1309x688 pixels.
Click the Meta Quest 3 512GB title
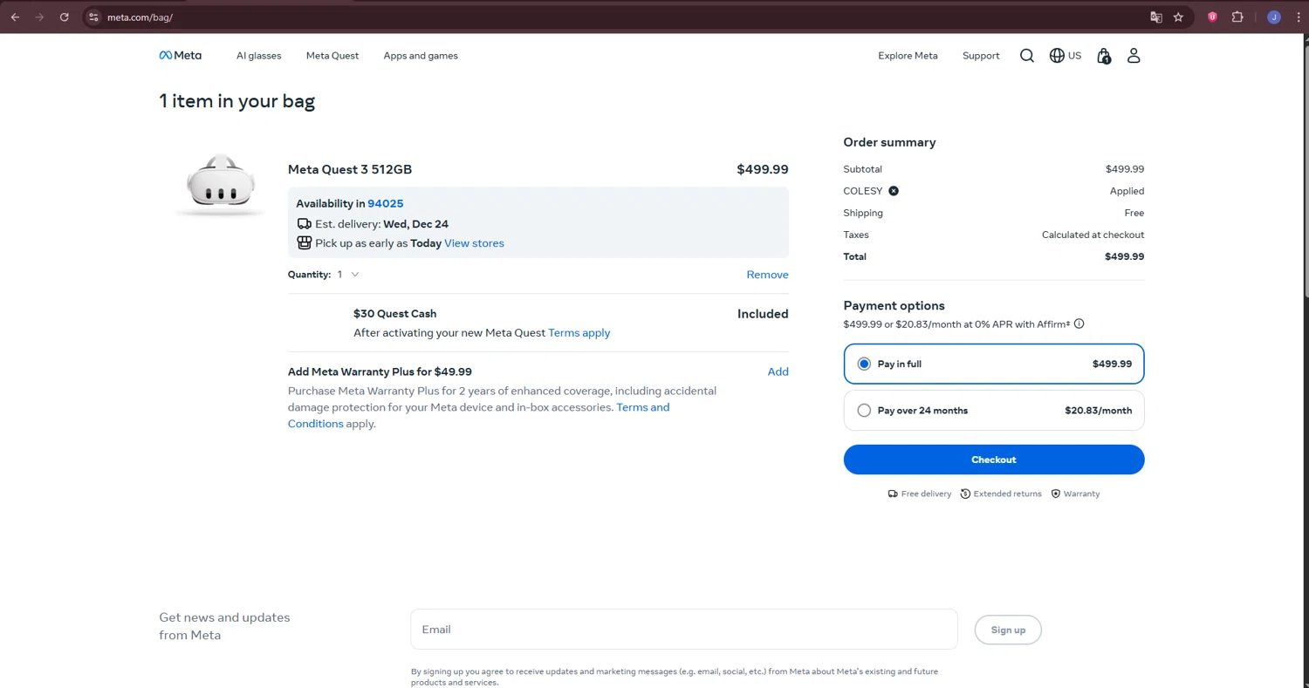click(x=350, y=169)
